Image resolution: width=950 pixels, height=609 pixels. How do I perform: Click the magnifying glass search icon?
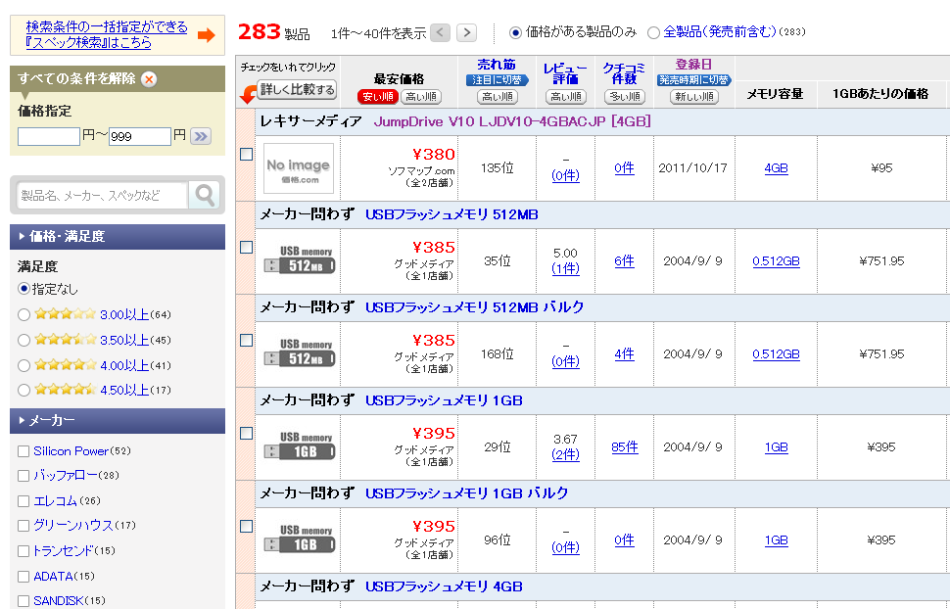tap(205, 195)
